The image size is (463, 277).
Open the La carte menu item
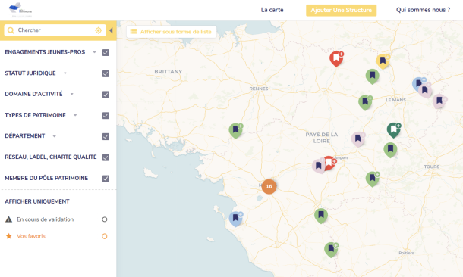(272, 10)
